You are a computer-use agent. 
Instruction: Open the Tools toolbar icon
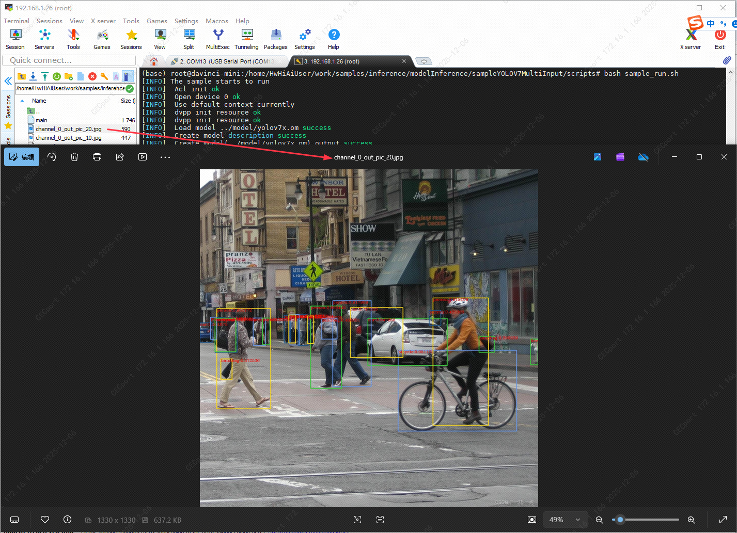coord(73,39)
